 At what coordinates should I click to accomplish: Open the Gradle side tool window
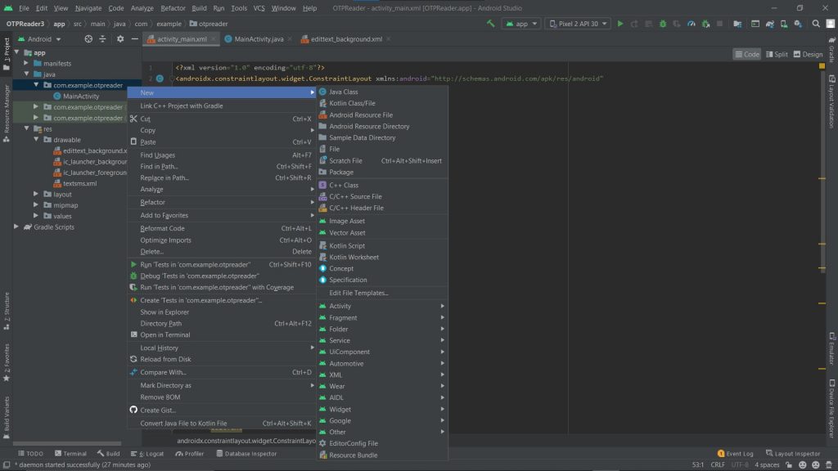point(832,50)
